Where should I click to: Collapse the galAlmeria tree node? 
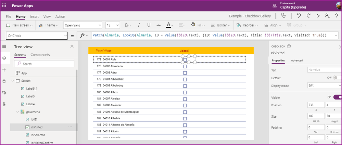point(17,111)
